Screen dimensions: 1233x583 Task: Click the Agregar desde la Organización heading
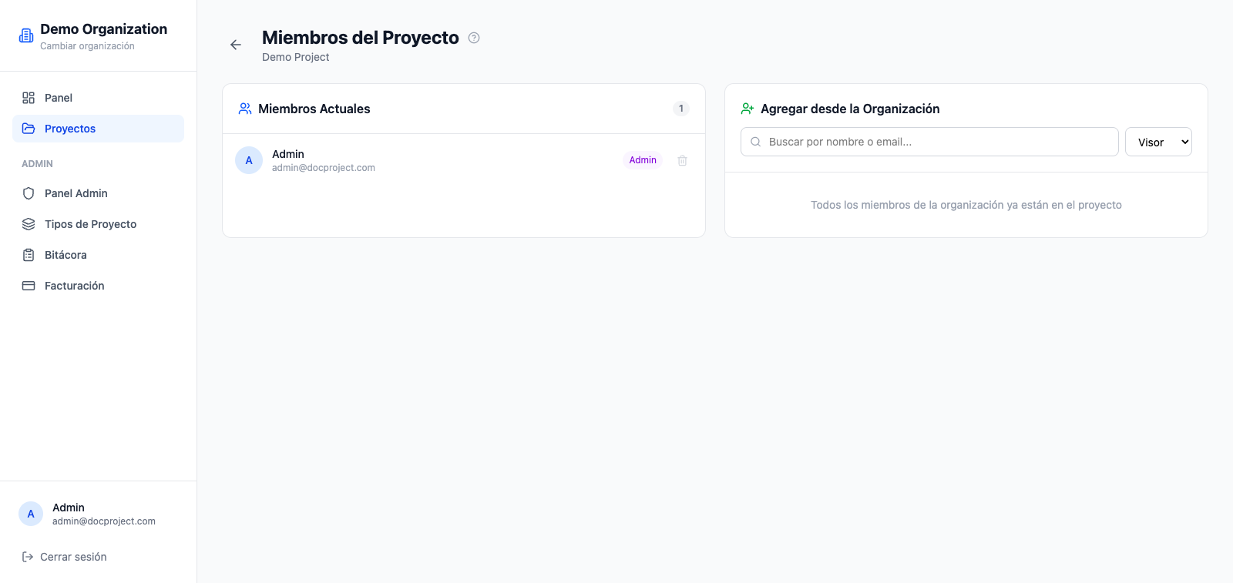(x=850, y=109)
